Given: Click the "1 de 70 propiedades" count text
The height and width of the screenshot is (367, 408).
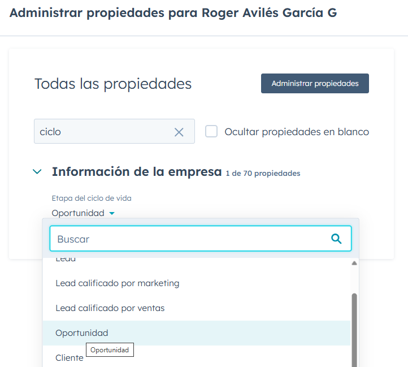Looking at the screenshot, I should [263, 174].
